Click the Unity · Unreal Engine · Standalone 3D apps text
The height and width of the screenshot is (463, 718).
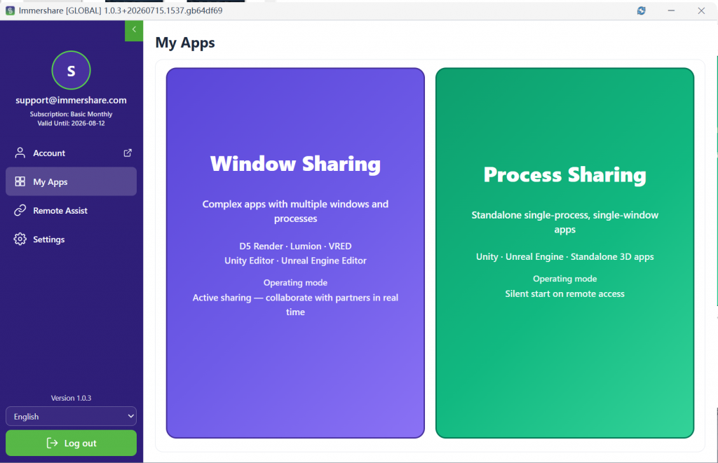tap(564, 256)
